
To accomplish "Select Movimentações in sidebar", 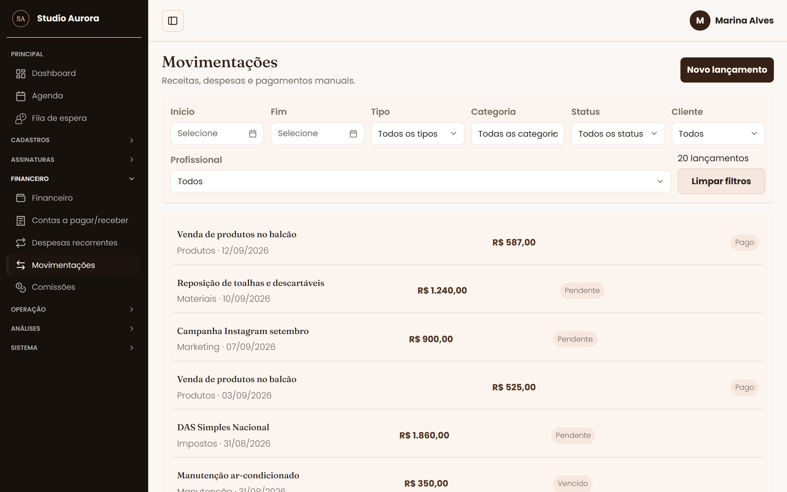I will (x=73, y=265).
